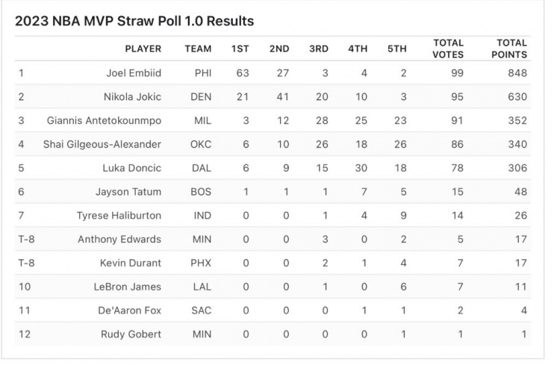Select the 2ND column header
560x365 pixels.
click(279, 49)
